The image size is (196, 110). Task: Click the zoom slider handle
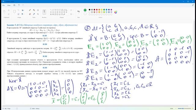(x=183, y=108)
